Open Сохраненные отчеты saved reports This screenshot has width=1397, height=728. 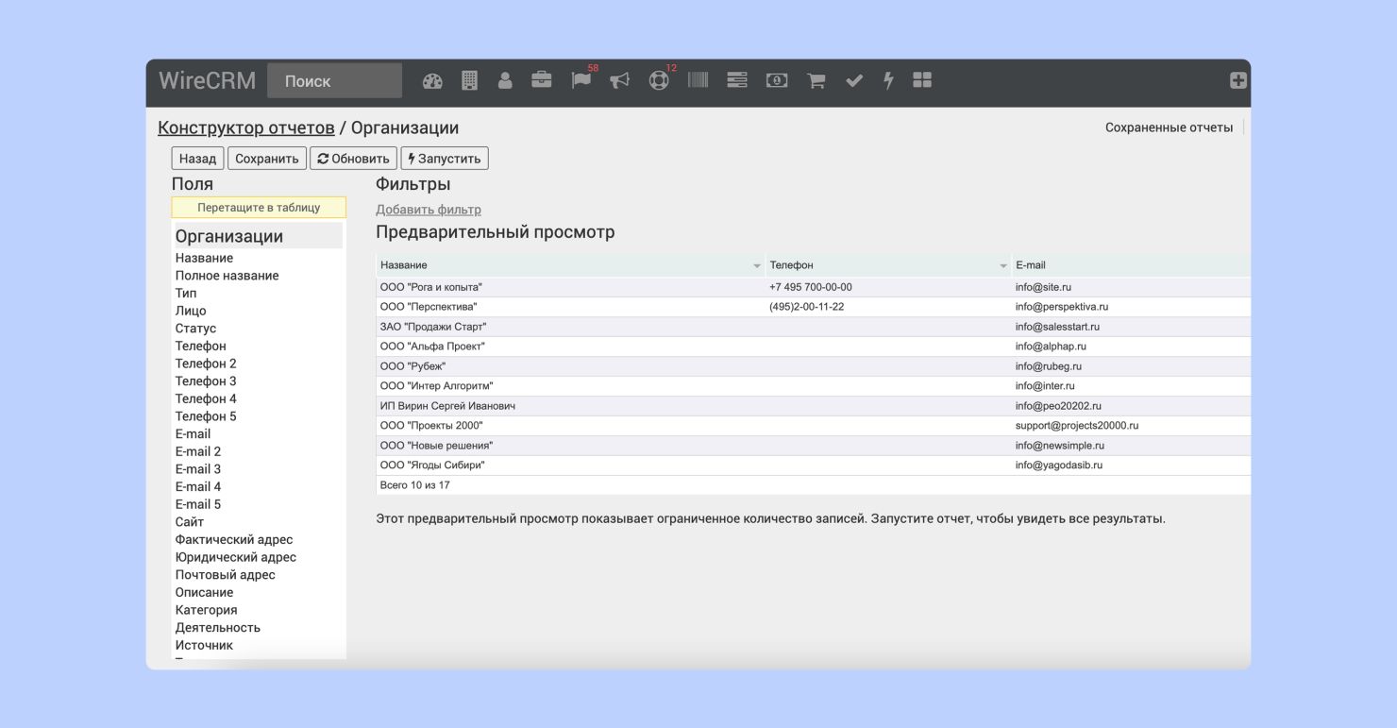1169,127
